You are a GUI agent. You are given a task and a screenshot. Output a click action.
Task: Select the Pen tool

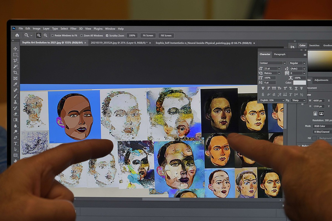15,137
